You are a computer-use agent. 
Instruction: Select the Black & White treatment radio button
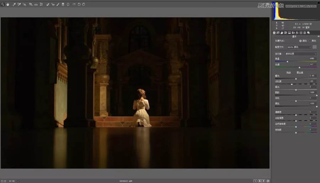coord(310,41)
